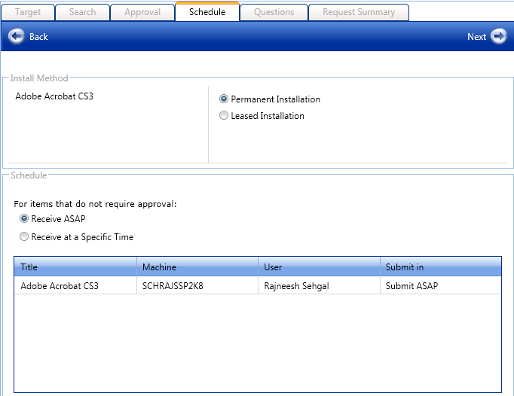514x396 pixels.
Task: Switch to the Target tab
Action: tap(28, 13)
